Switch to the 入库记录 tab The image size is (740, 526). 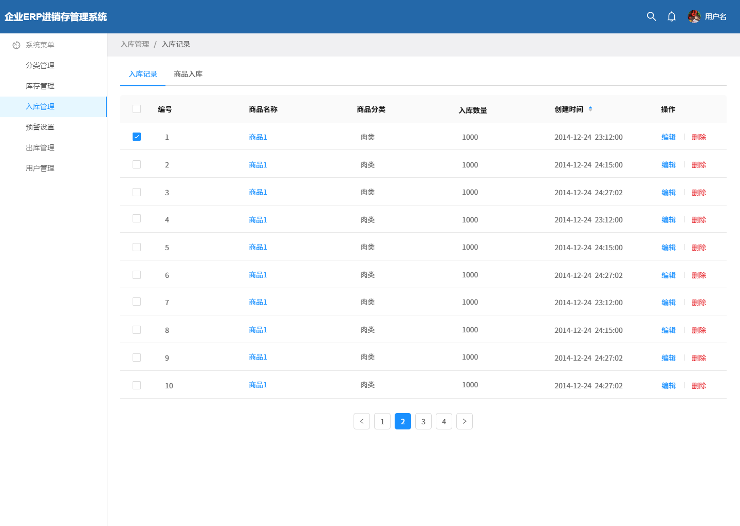tap(143, 74)
